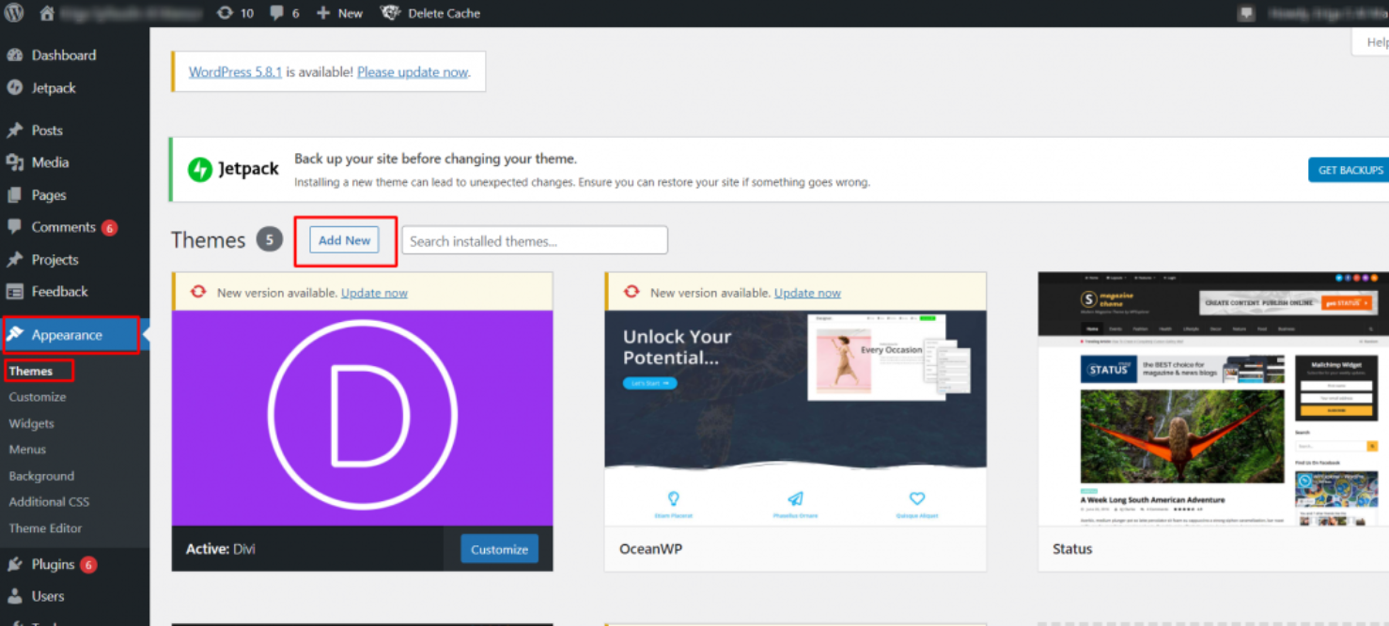Viewport: 1389px width, 626px height.
Task: Click the Please update now link
Action: click(413, 72)
